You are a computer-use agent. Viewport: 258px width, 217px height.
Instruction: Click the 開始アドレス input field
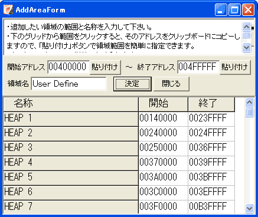pos(68,67)
